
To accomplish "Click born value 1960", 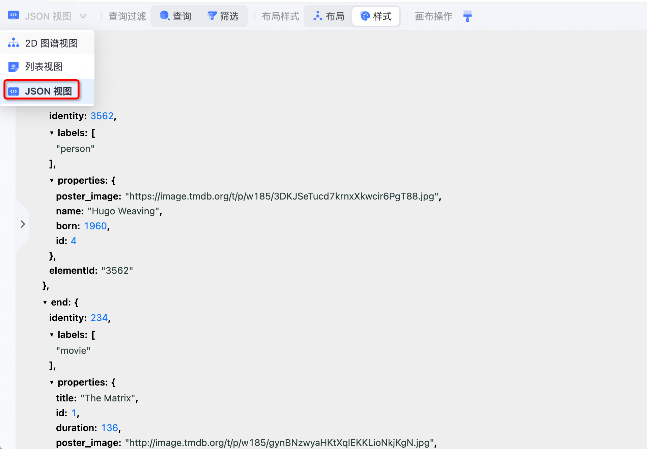I will [95, 226].
